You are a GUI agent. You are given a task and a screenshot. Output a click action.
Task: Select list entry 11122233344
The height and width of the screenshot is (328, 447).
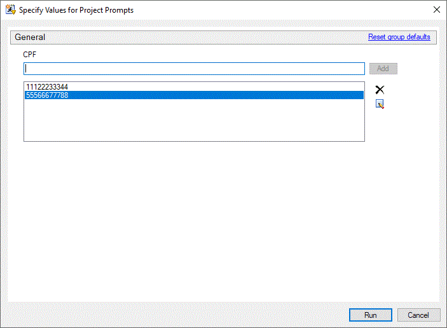pos(47,87)
